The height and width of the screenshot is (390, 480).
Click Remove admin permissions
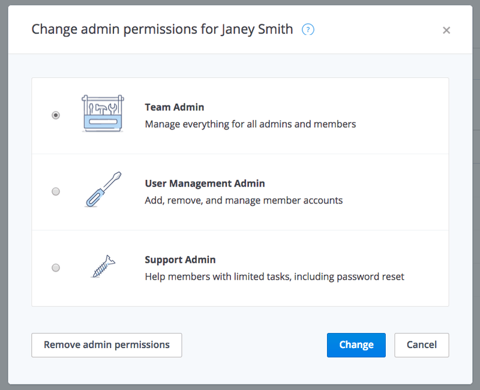[106, 344]
